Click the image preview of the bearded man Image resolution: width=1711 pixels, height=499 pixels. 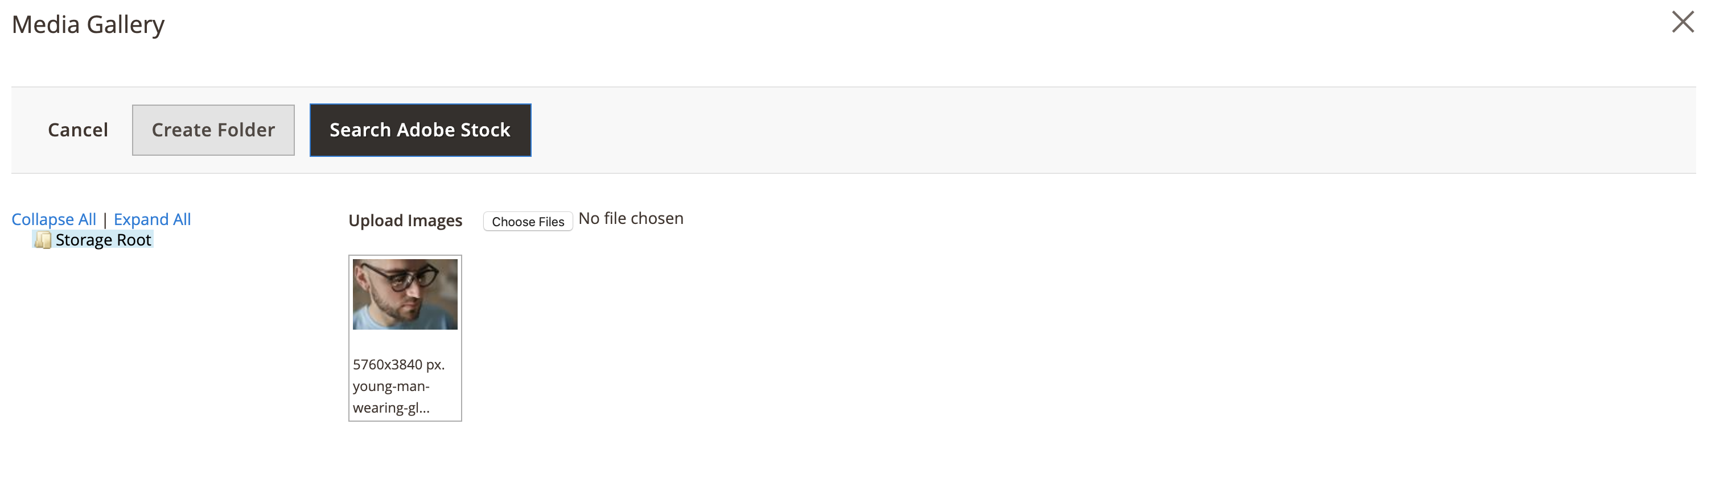(x=405, y=294)
